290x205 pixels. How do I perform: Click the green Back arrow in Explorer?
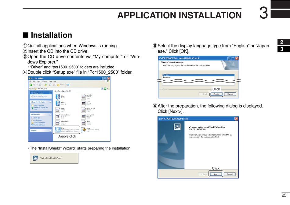coord(31,85)
